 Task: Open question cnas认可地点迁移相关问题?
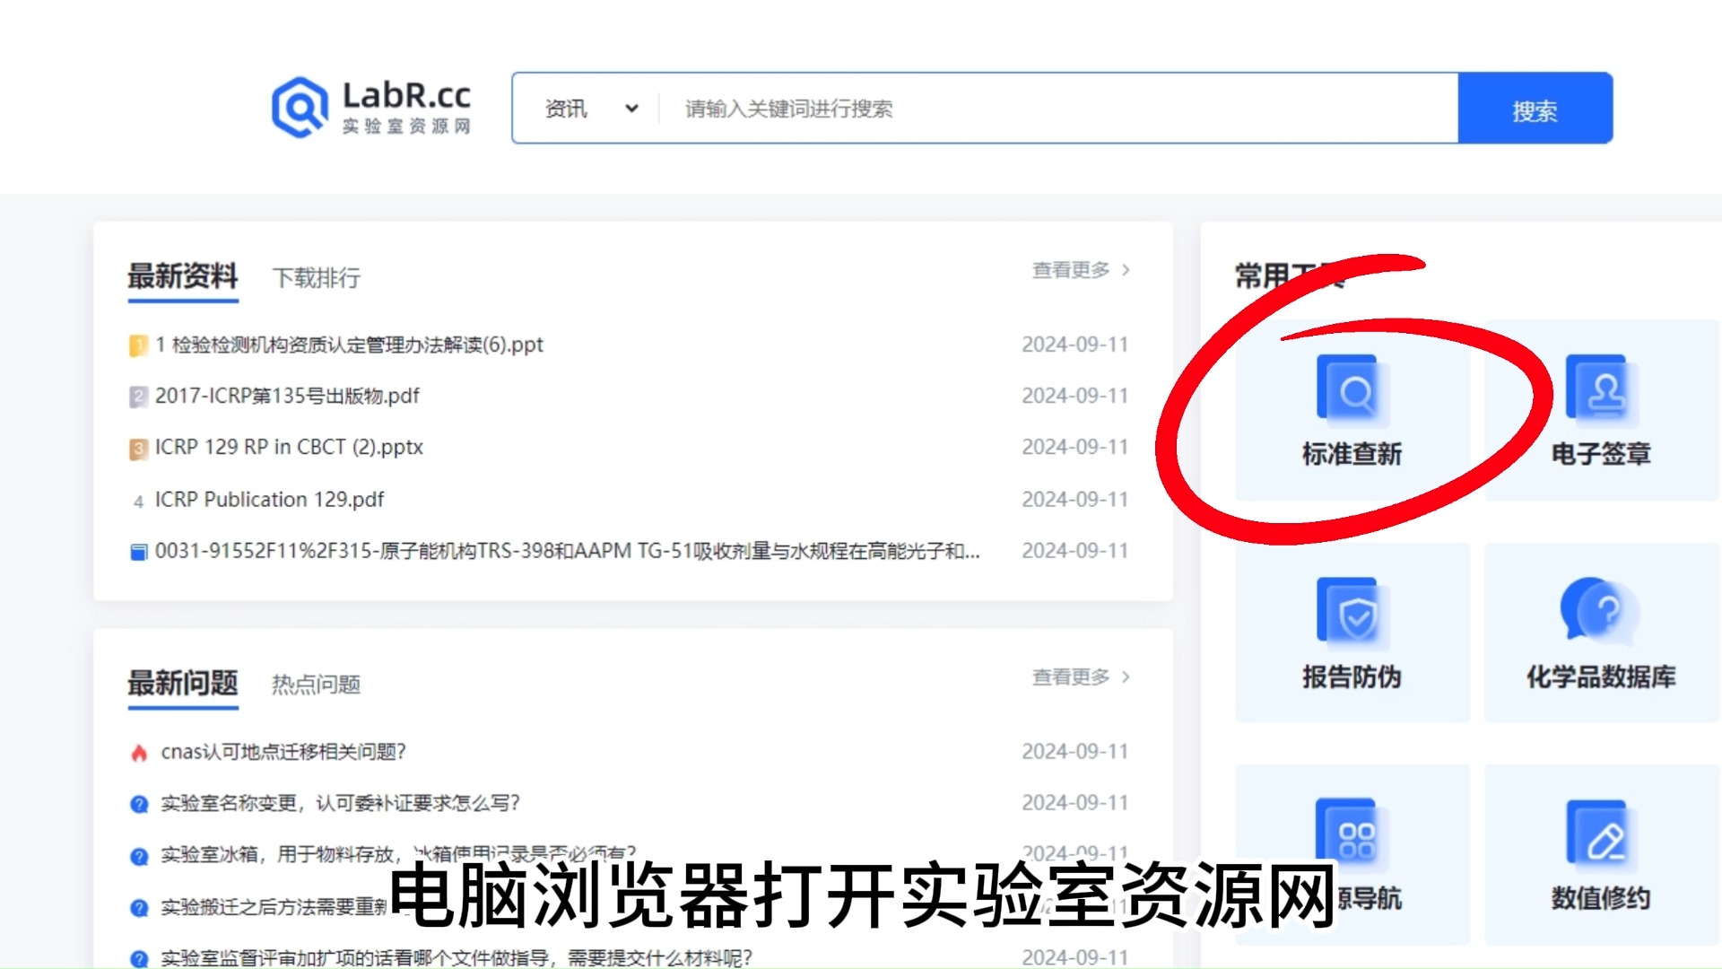coord(283,752)
